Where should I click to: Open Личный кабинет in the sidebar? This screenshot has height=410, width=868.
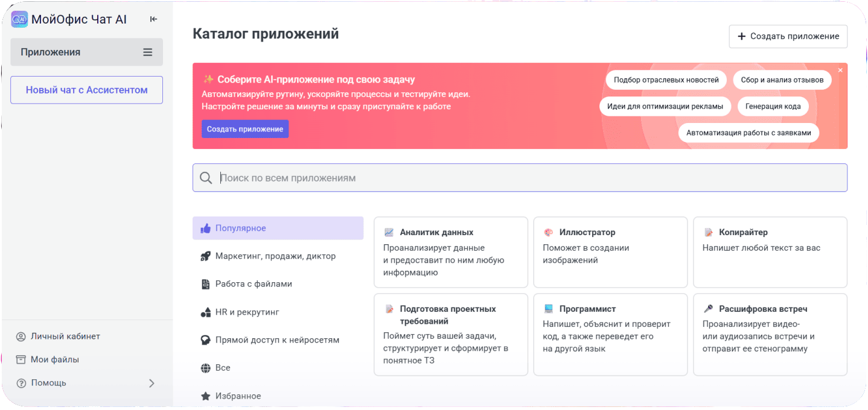65,336
